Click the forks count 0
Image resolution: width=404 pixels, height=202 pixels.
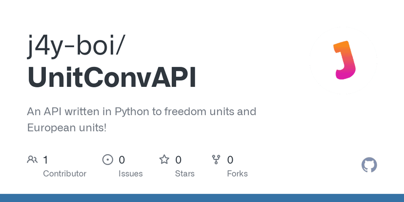pos(230,160)
